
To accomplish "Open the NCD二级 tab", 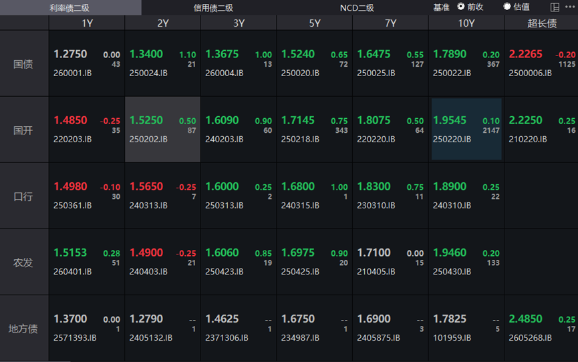I will 357,7.
